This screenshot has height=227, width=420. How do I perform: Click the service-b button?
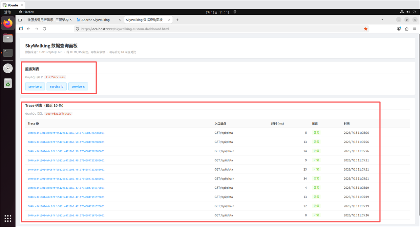(x=57, y=86)
